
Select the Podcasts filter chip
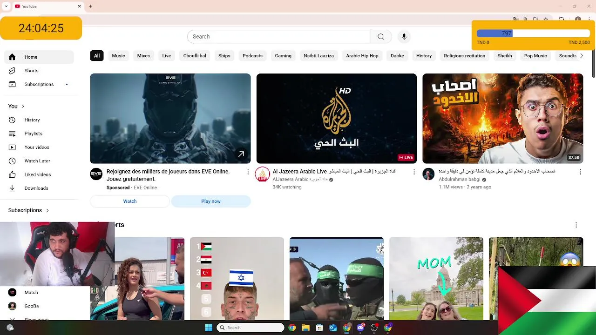pyautogui.click(x=252, y=56)
